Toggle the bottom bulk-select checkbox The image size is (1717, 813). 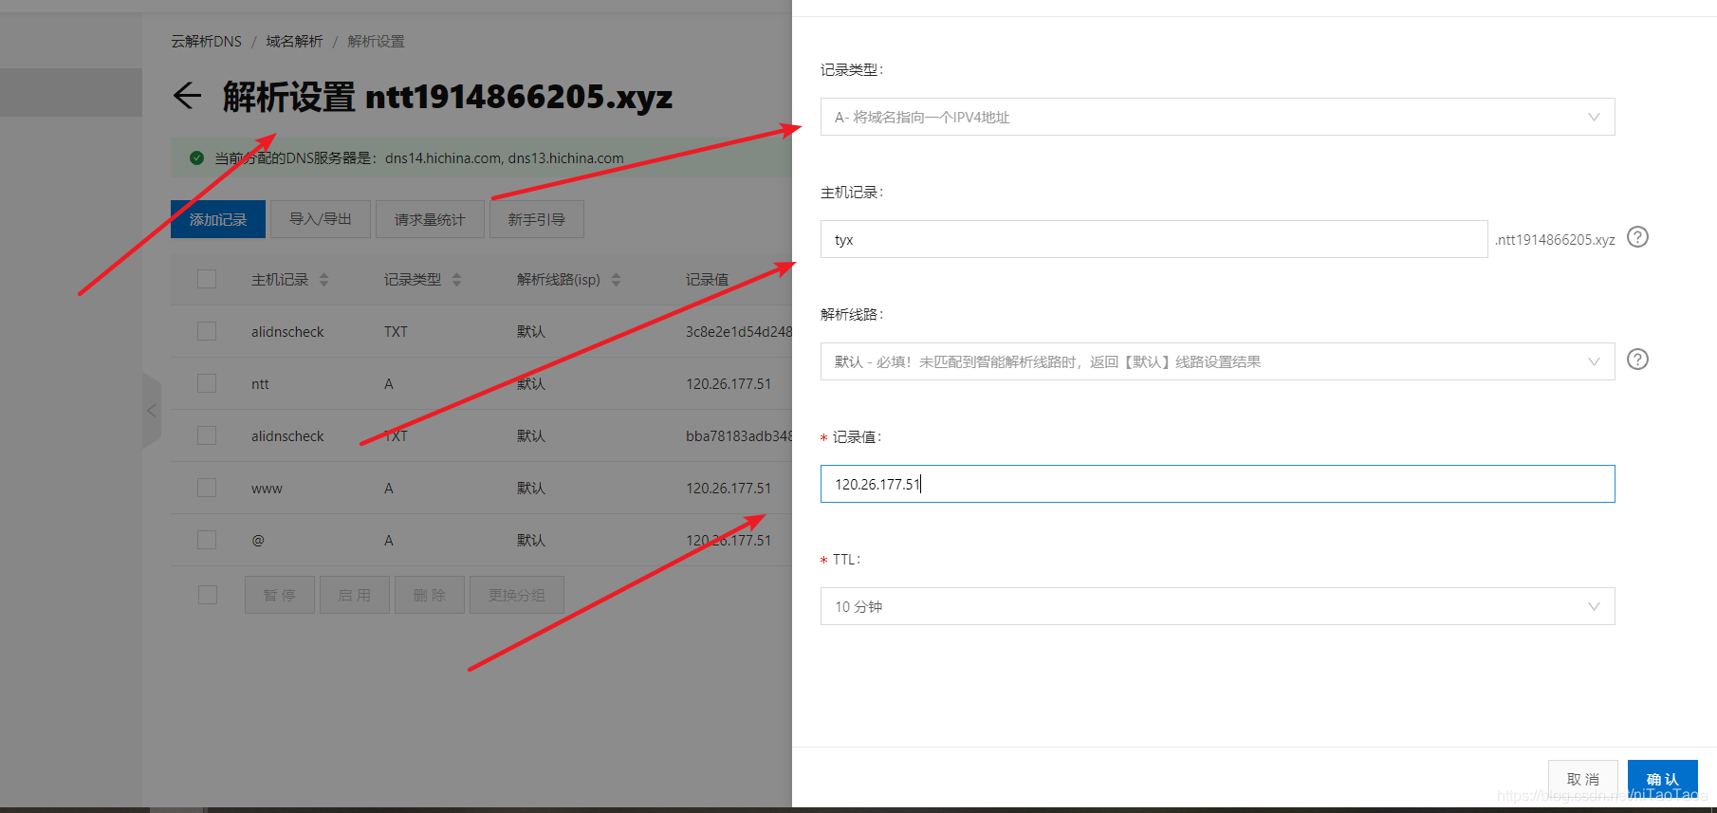coord(208,595)
